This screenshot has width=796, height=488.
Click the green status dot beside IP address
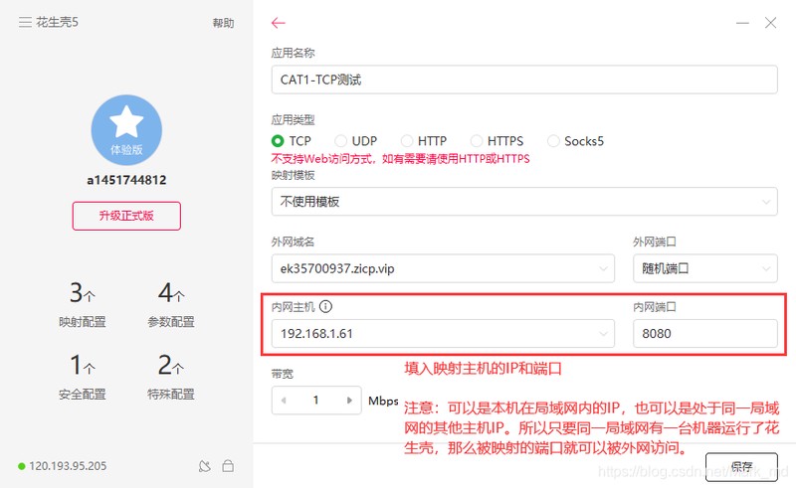[21, 466]
